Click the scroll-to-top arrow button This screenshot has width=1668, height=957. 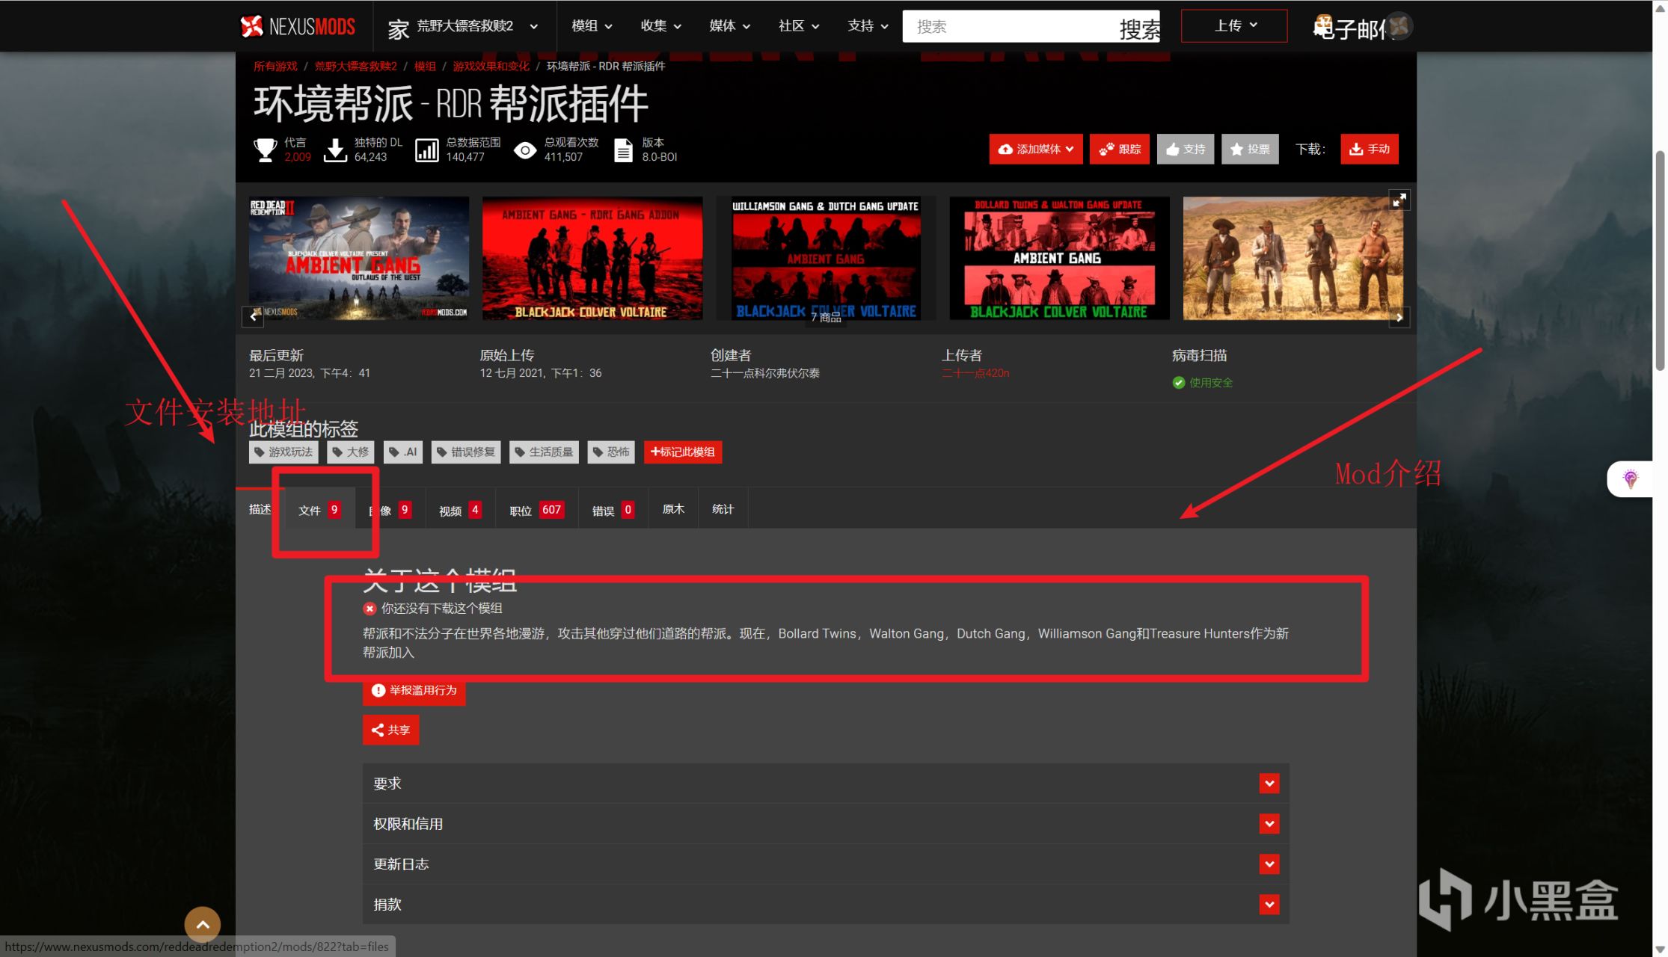(202, 925)
